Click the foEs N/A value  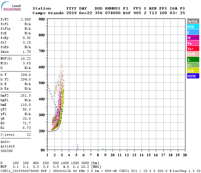[x=28, y=47]
